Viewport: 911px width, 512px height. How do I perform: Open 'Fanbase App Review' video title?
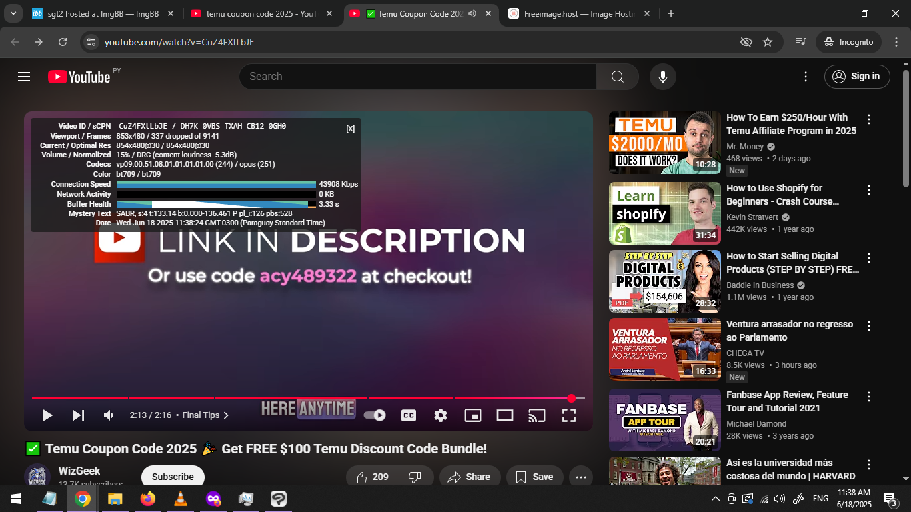click(x=788, y=401)
